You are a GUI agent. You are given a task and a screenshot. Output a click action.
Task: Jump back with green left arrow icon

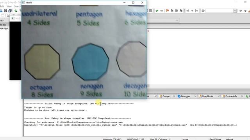pos(157,10)
